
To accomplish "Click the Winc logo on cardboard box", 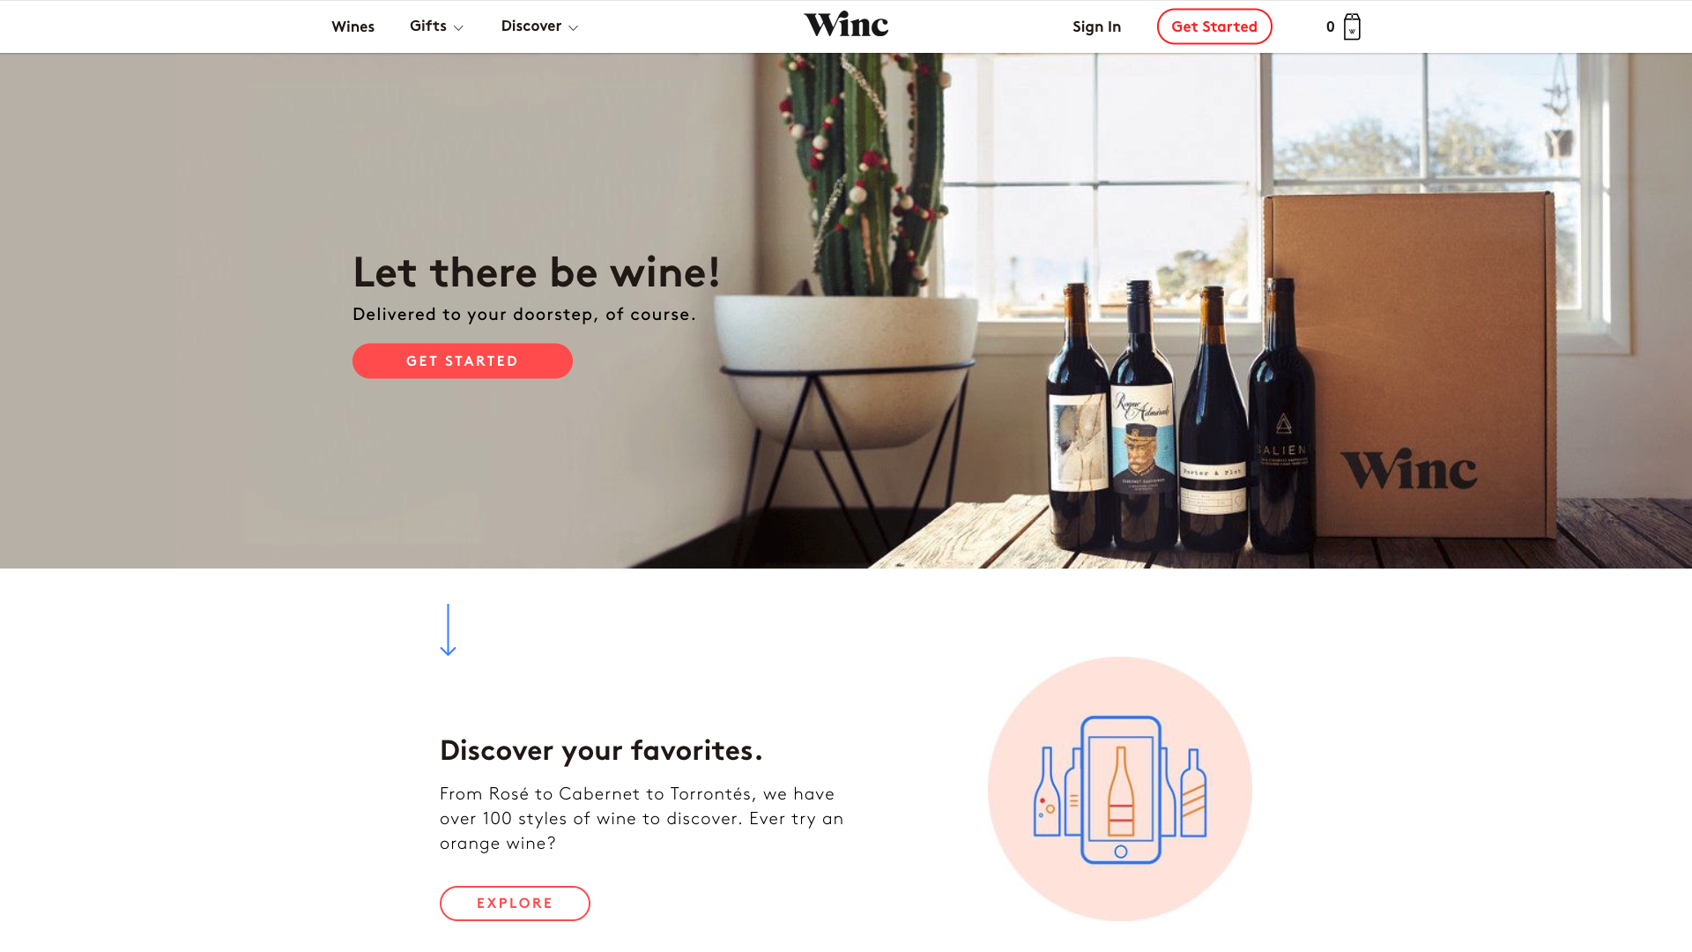I will (1408, 470).
